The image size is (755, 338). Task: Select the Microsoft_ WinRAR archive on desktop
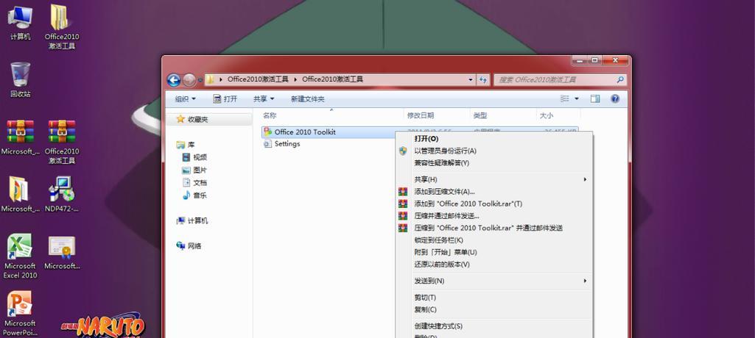point(20,137)
